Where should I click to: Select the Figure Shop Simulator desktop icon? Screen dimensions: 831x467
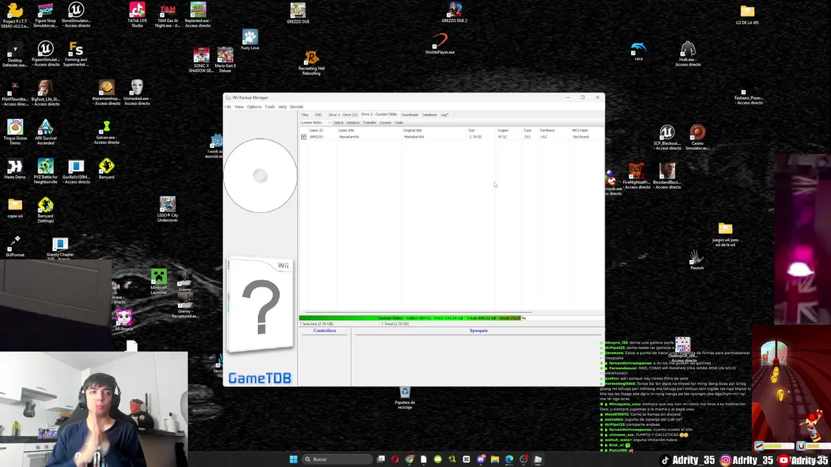(45, 15)
